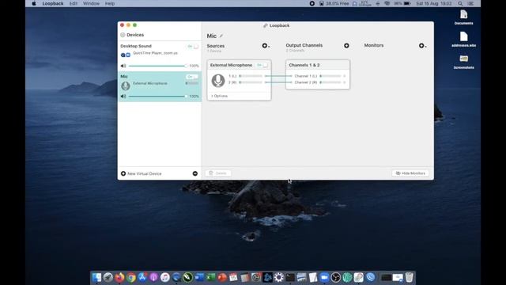Click the battery status in menu bar
This screenshot has width=506, height=285.
402,3
